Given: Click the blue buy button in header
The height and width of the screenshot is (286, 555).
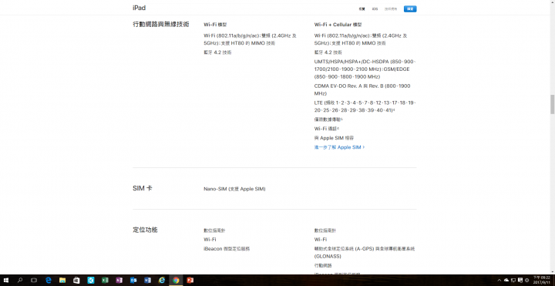Looking at the screenshot, I should pyautogui.click(x=410, y=8).
